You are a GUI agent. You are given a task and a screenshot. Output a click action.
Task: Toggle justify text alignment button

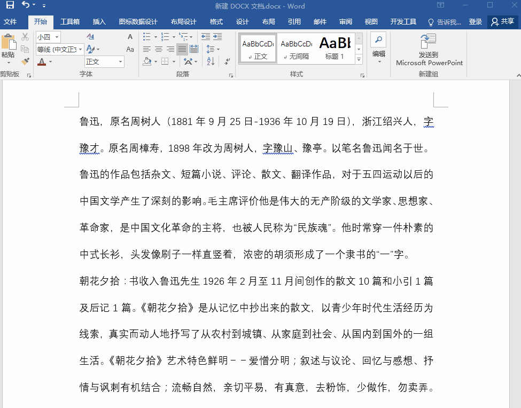coord(182,49)
